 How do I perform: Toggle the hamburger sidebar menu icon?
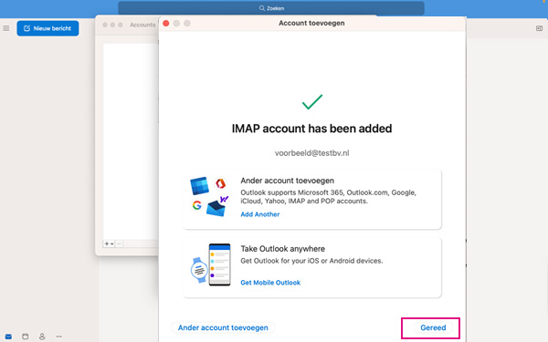click(6, 28)
